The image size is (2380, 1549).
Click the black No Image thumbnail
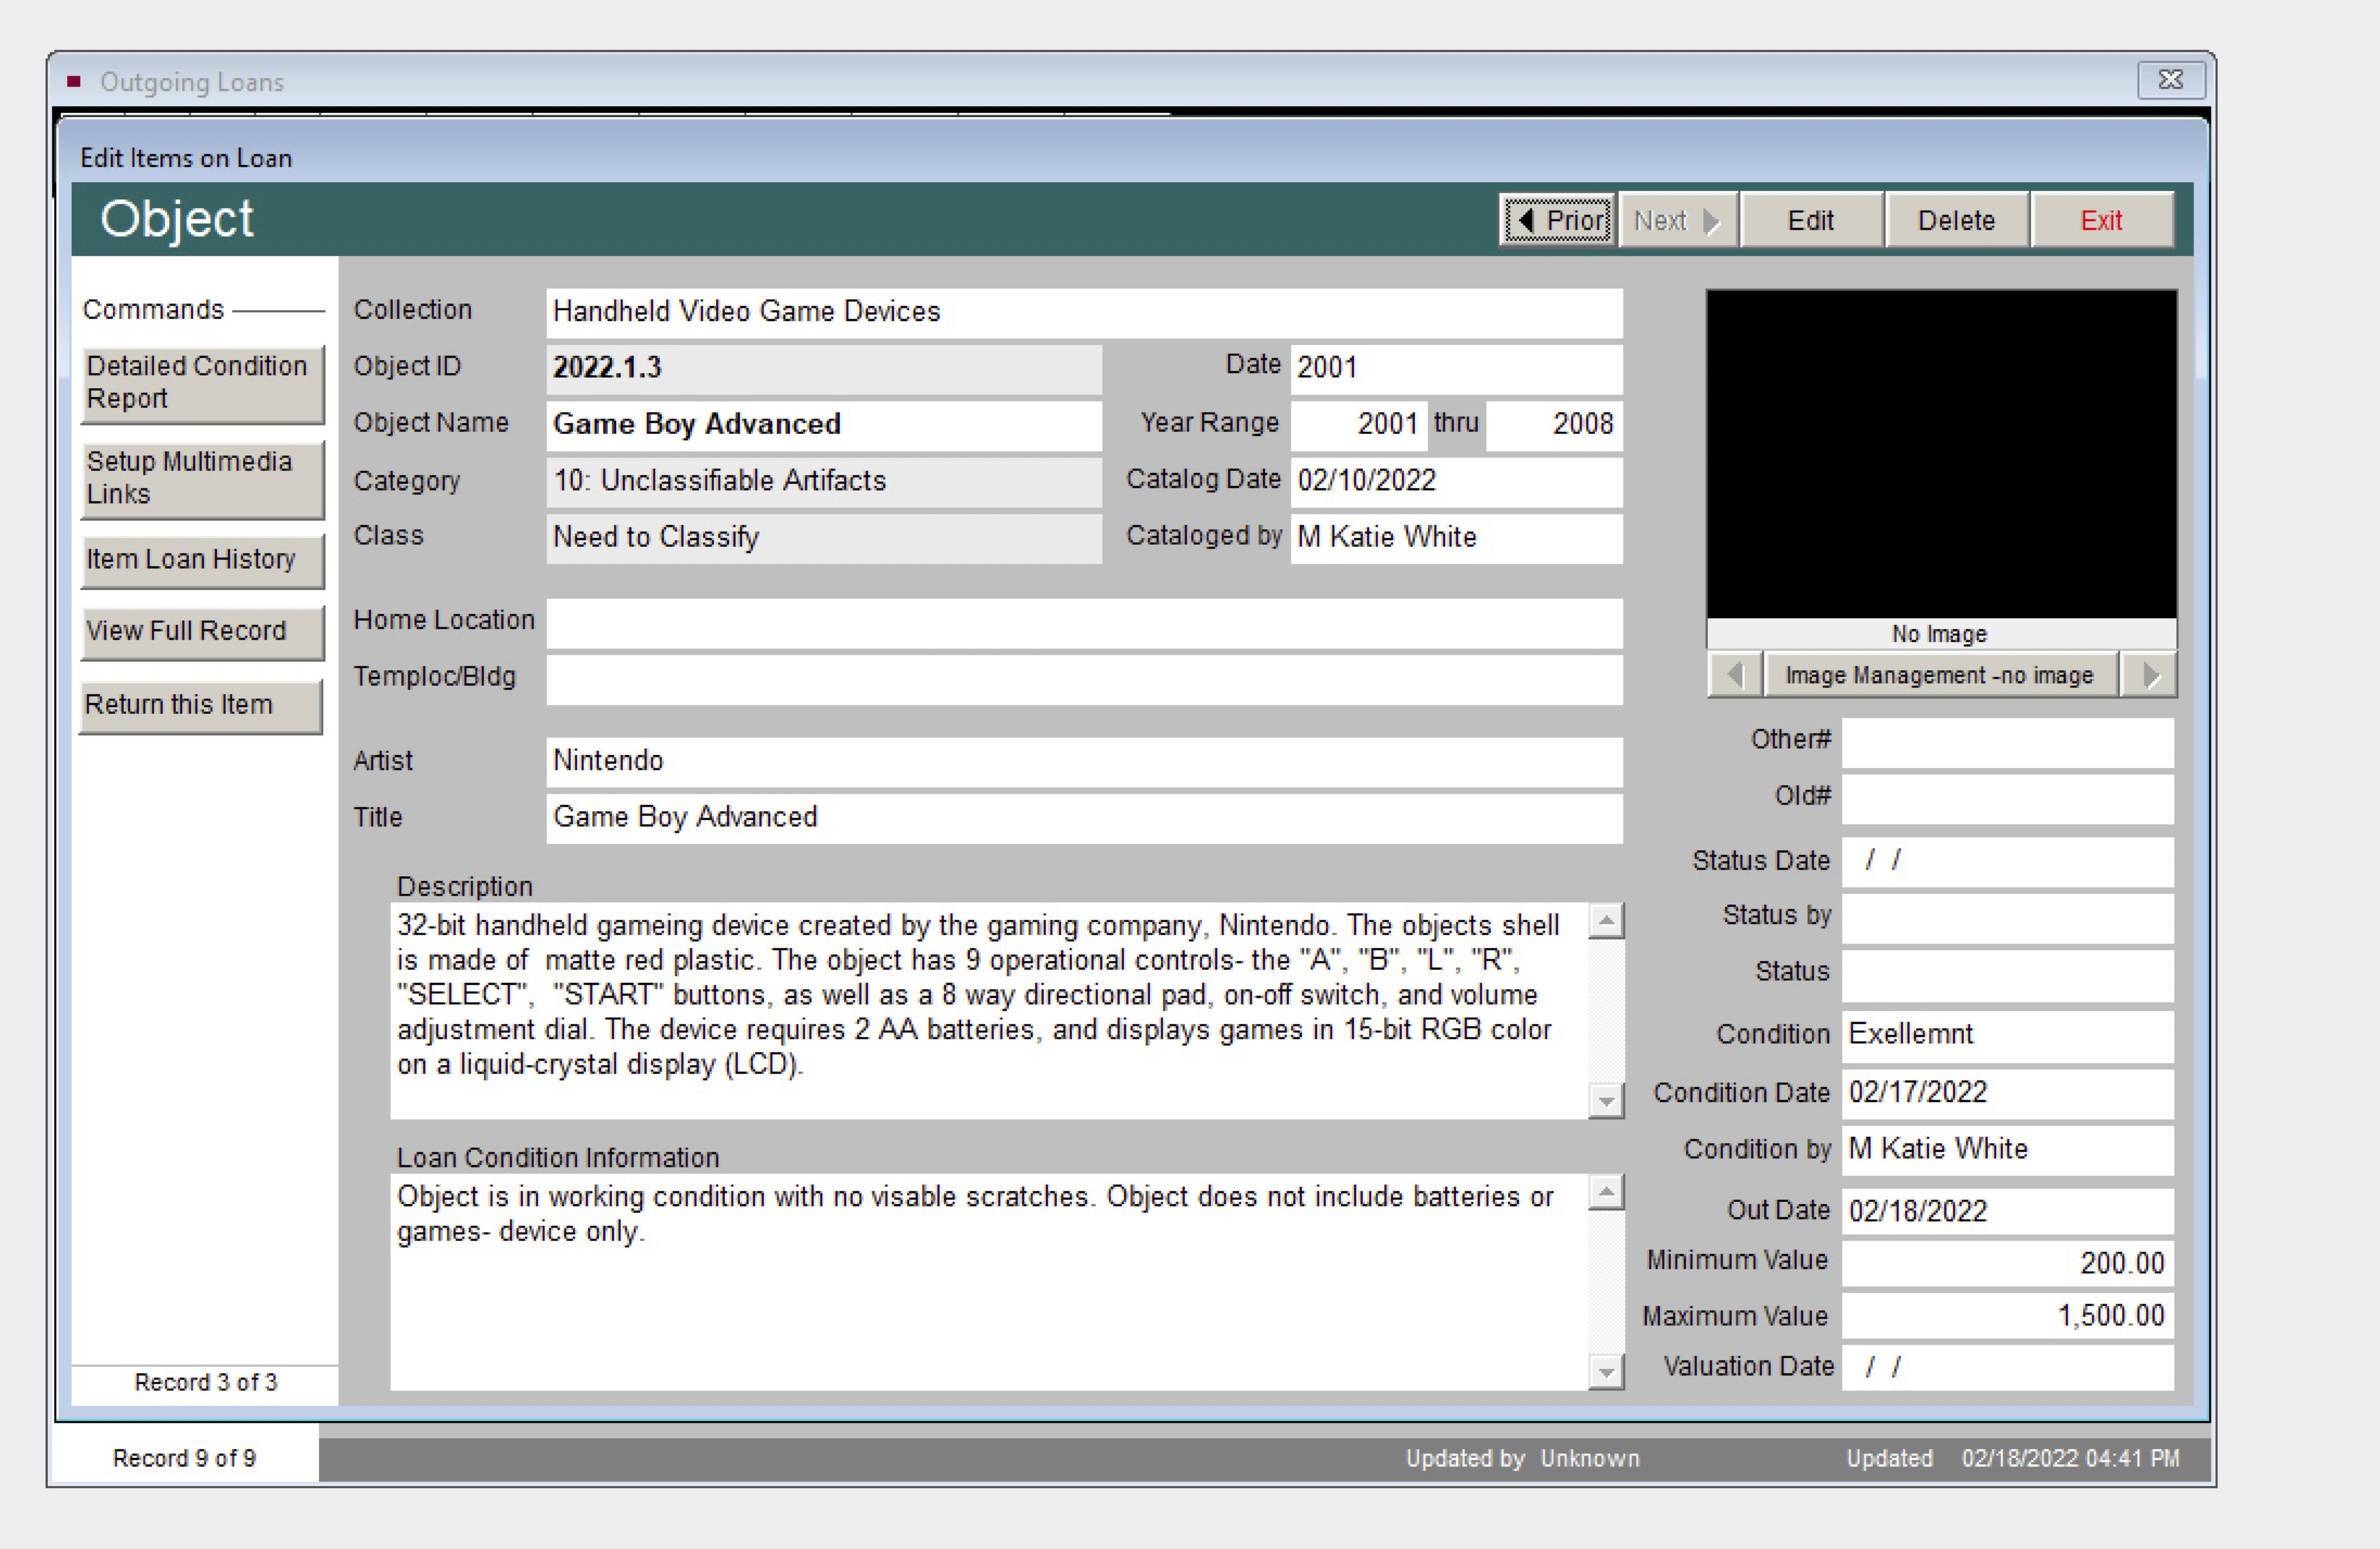point(1940,455)
